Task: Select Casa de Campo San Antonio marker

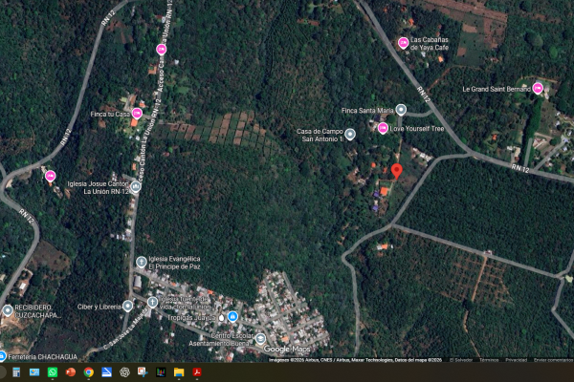Action: (350, 134)
